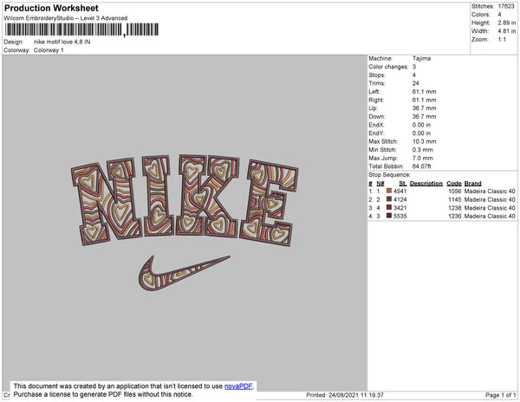Click the Stitches count value 17623
520x402 pixels.
coord(506,6)
